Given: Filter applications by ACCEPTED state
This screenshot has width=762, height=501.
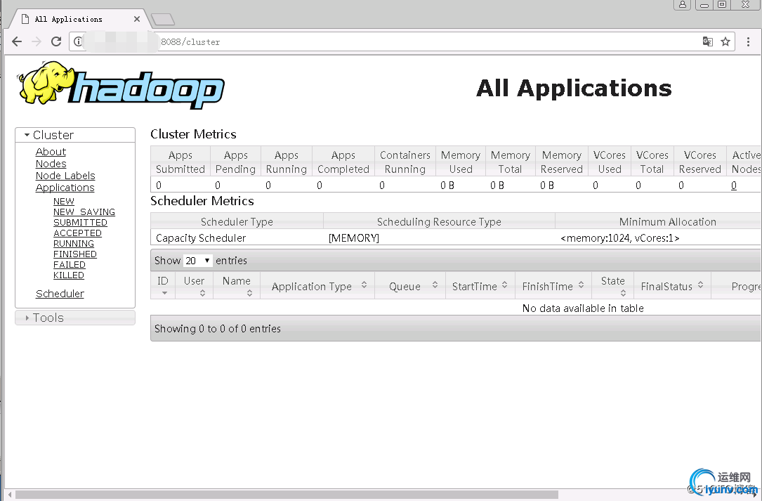Looking at the screenshot, I should click(x=77, y=233).
